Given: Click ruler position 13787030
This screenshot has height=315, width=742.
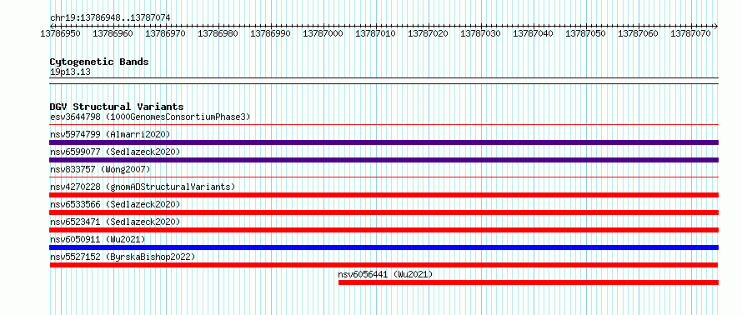Looking at the screenshot, I should 480,33.
